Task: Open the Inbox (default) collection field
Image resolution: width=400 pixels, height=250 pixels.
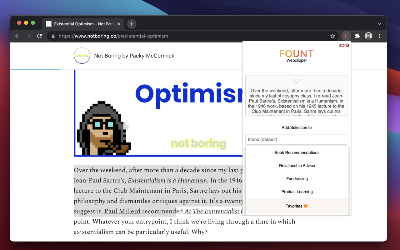Action: (x=297, y=139)
